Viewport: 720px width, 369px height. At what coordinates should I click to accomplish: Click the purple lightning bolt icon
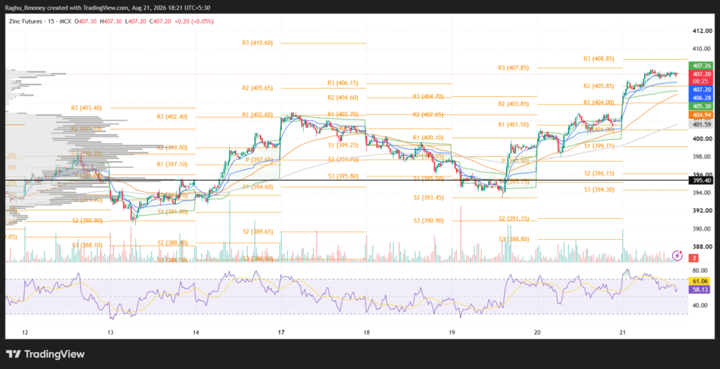click(677, 256)
